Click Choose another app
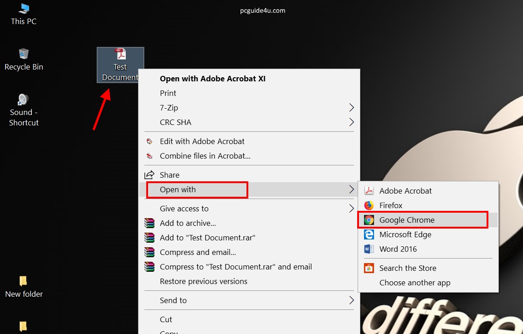The width and height of the screenshot is (523, 334). pos(415,283)
